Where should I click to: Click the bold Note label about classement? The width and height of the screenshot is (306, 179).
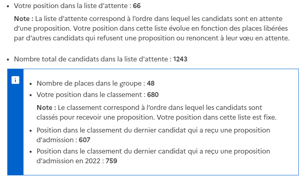[x=47, y=107]
